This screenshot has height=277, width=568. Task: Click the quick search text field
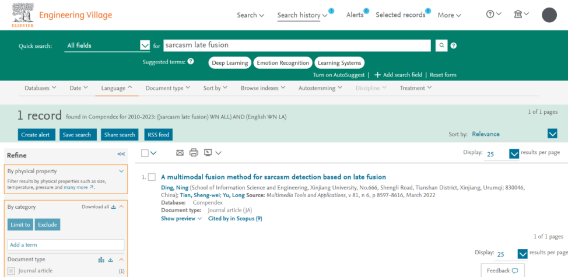tap(297, 45)
